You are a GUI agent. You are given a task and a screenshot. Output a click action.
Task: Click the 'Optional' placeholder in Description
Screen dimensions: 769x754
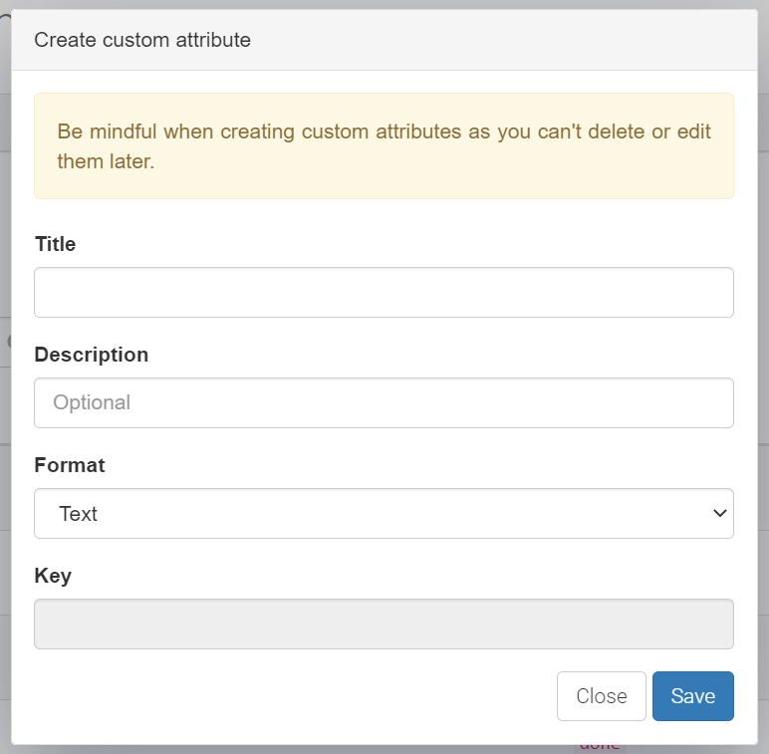pos(92,402)
